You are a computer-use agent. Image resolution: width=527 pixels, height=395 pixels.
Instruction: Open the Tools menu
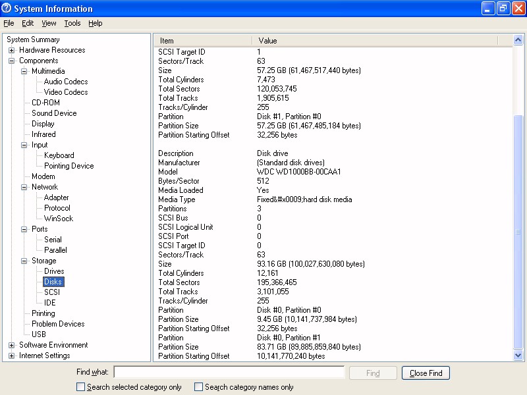click(x=72, y=23)
